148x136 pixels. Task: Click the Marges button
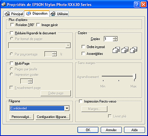[x=94, y=109]
